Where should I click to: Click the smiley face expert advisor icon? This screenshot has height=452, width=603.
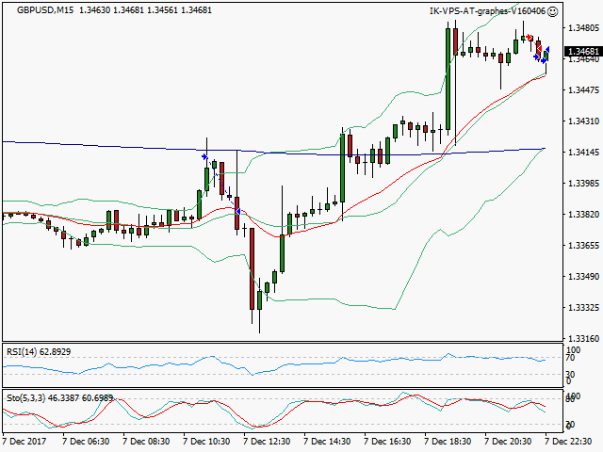(x=553, y=11)
